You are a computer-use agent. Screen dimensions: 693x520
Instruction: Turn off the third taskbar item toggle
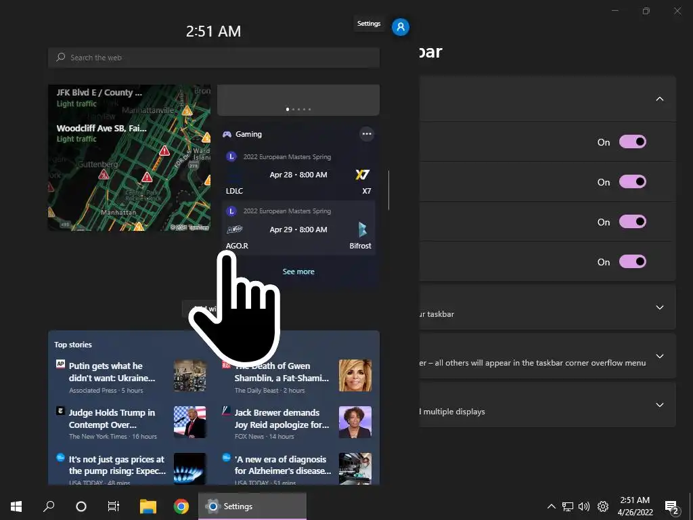tap(633, 221)
